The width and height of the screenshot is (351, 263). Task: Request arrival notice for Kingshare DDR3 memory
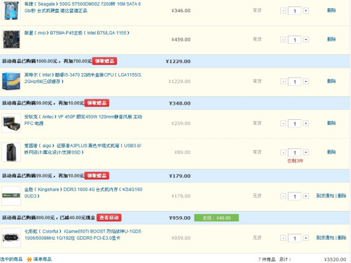pos(325,196)
